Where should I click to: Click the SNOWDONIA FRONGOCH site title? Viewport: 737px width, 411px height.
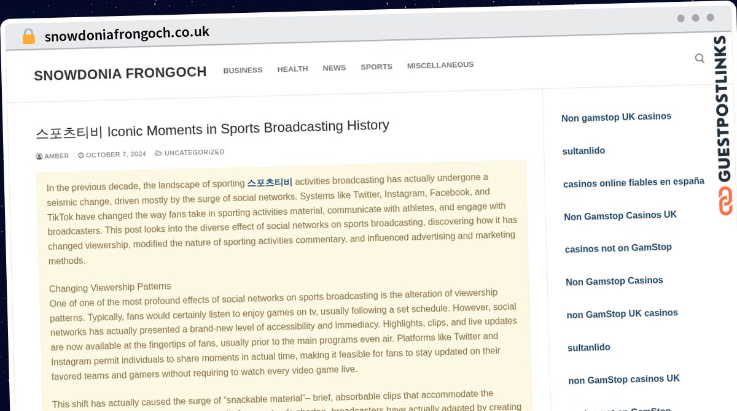120,74
